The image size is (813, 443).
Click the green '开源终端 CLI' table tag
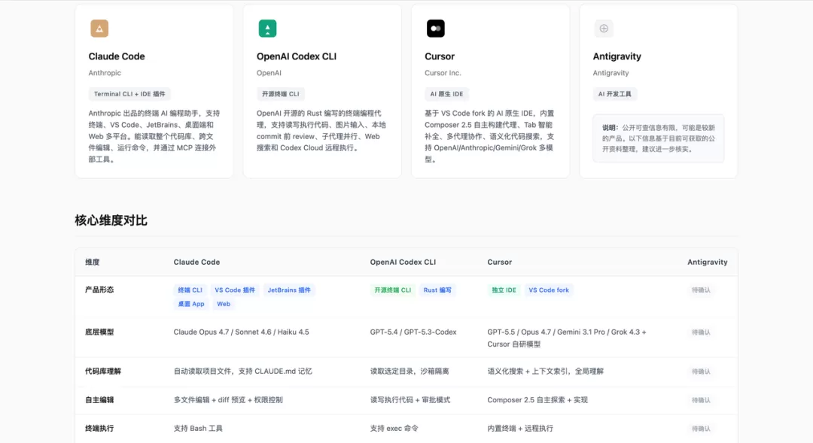point(392,290)
